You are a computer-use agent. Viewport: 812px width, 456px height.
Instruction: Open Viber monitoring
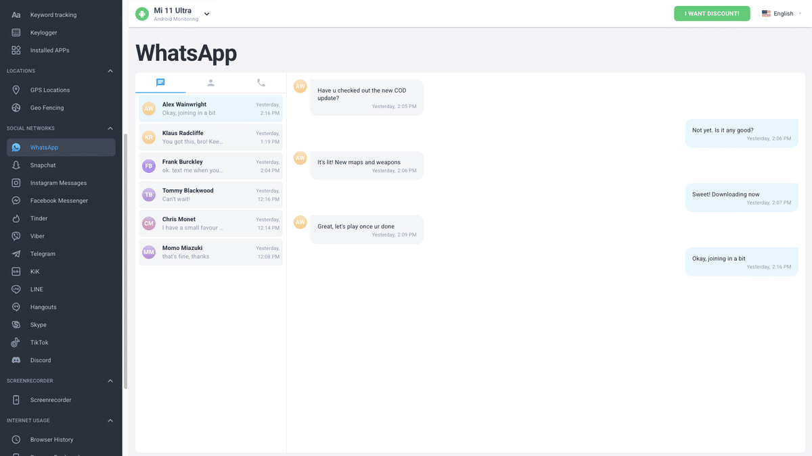[38, 236]
